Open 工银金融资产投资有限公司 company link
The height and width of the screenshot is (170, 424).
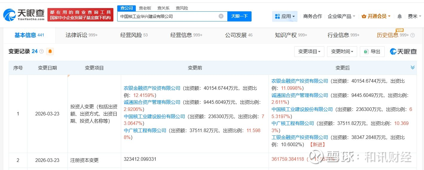click(300, 137)
